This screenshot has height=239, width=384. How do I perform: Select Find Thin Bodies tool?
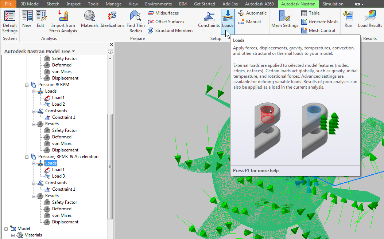click(136, 21)
